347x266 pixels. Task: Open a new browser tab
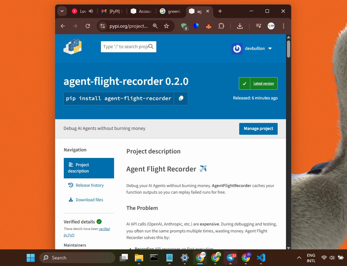(x=220, y=11)
